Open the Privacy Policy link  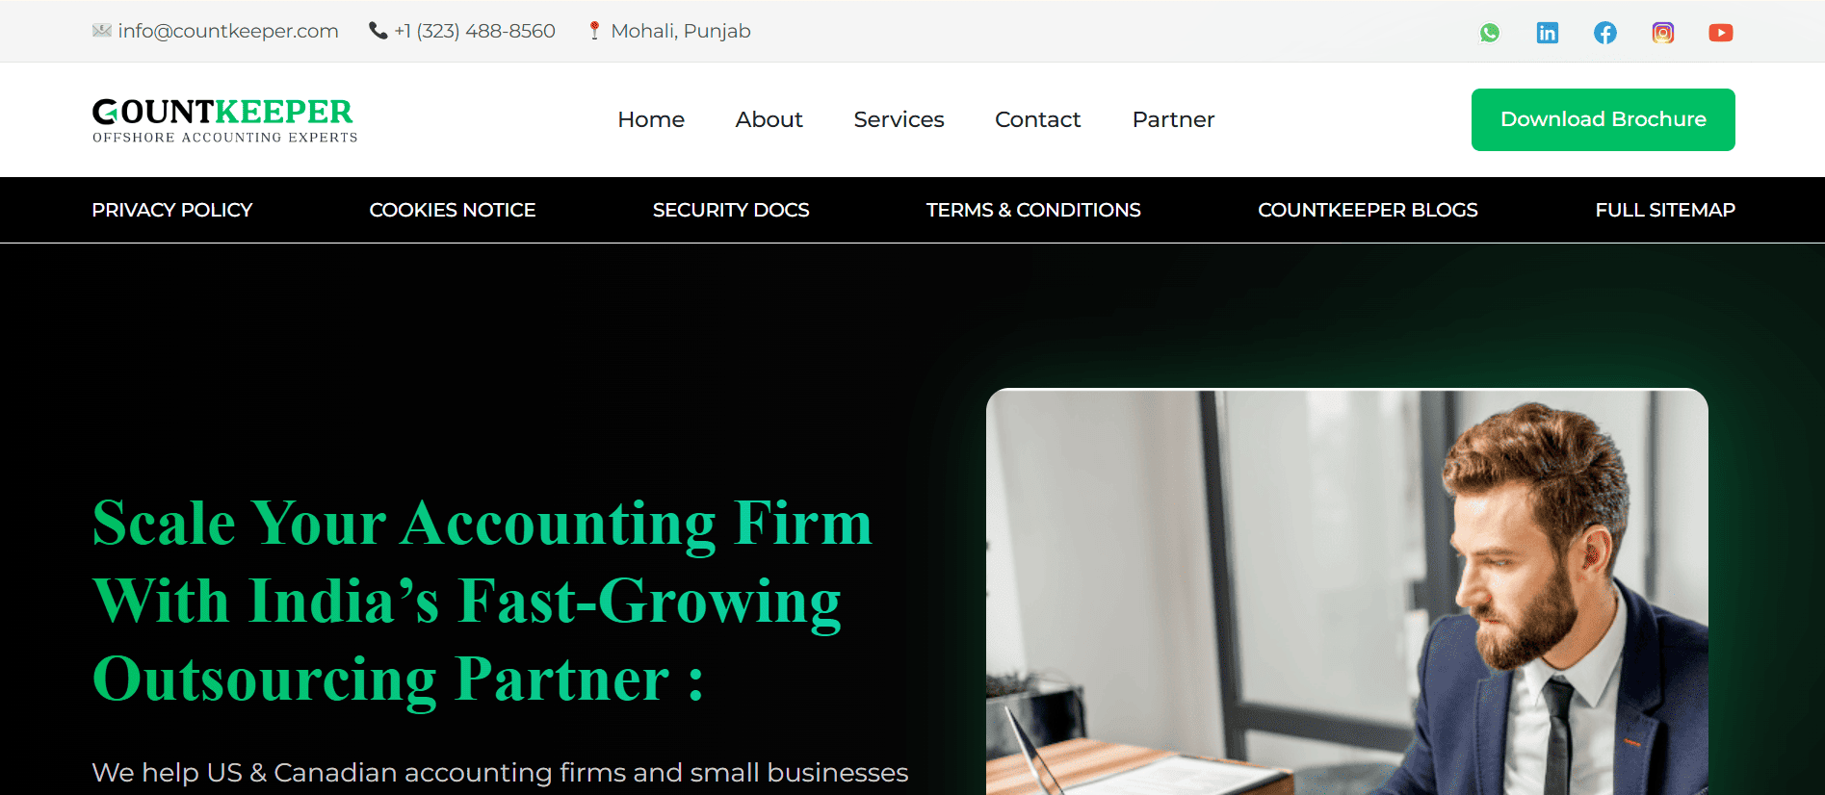click(x=171, y=210)
